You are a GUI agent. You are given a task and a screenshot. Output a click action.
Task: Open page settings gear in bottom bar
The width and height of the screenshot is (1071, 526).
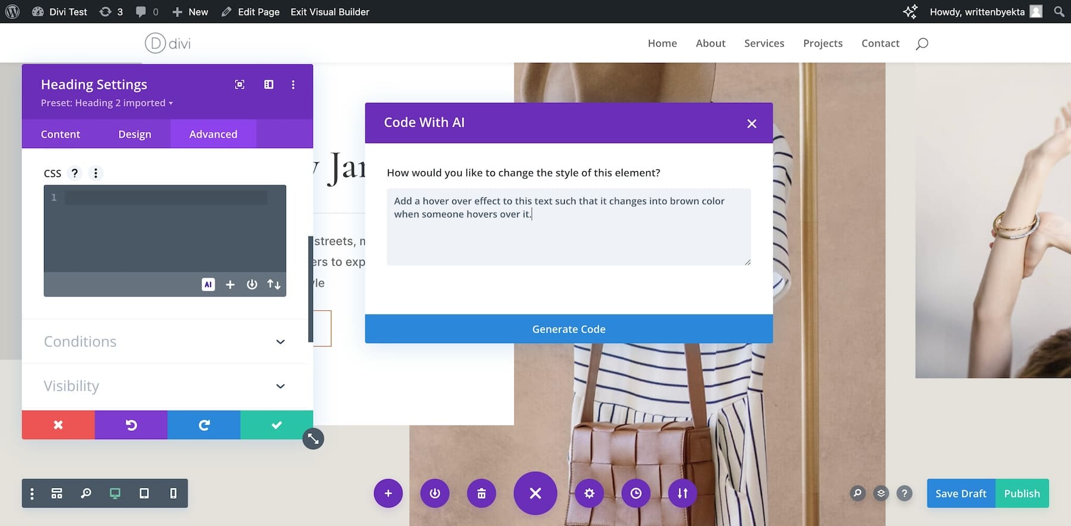click(589, 493)
